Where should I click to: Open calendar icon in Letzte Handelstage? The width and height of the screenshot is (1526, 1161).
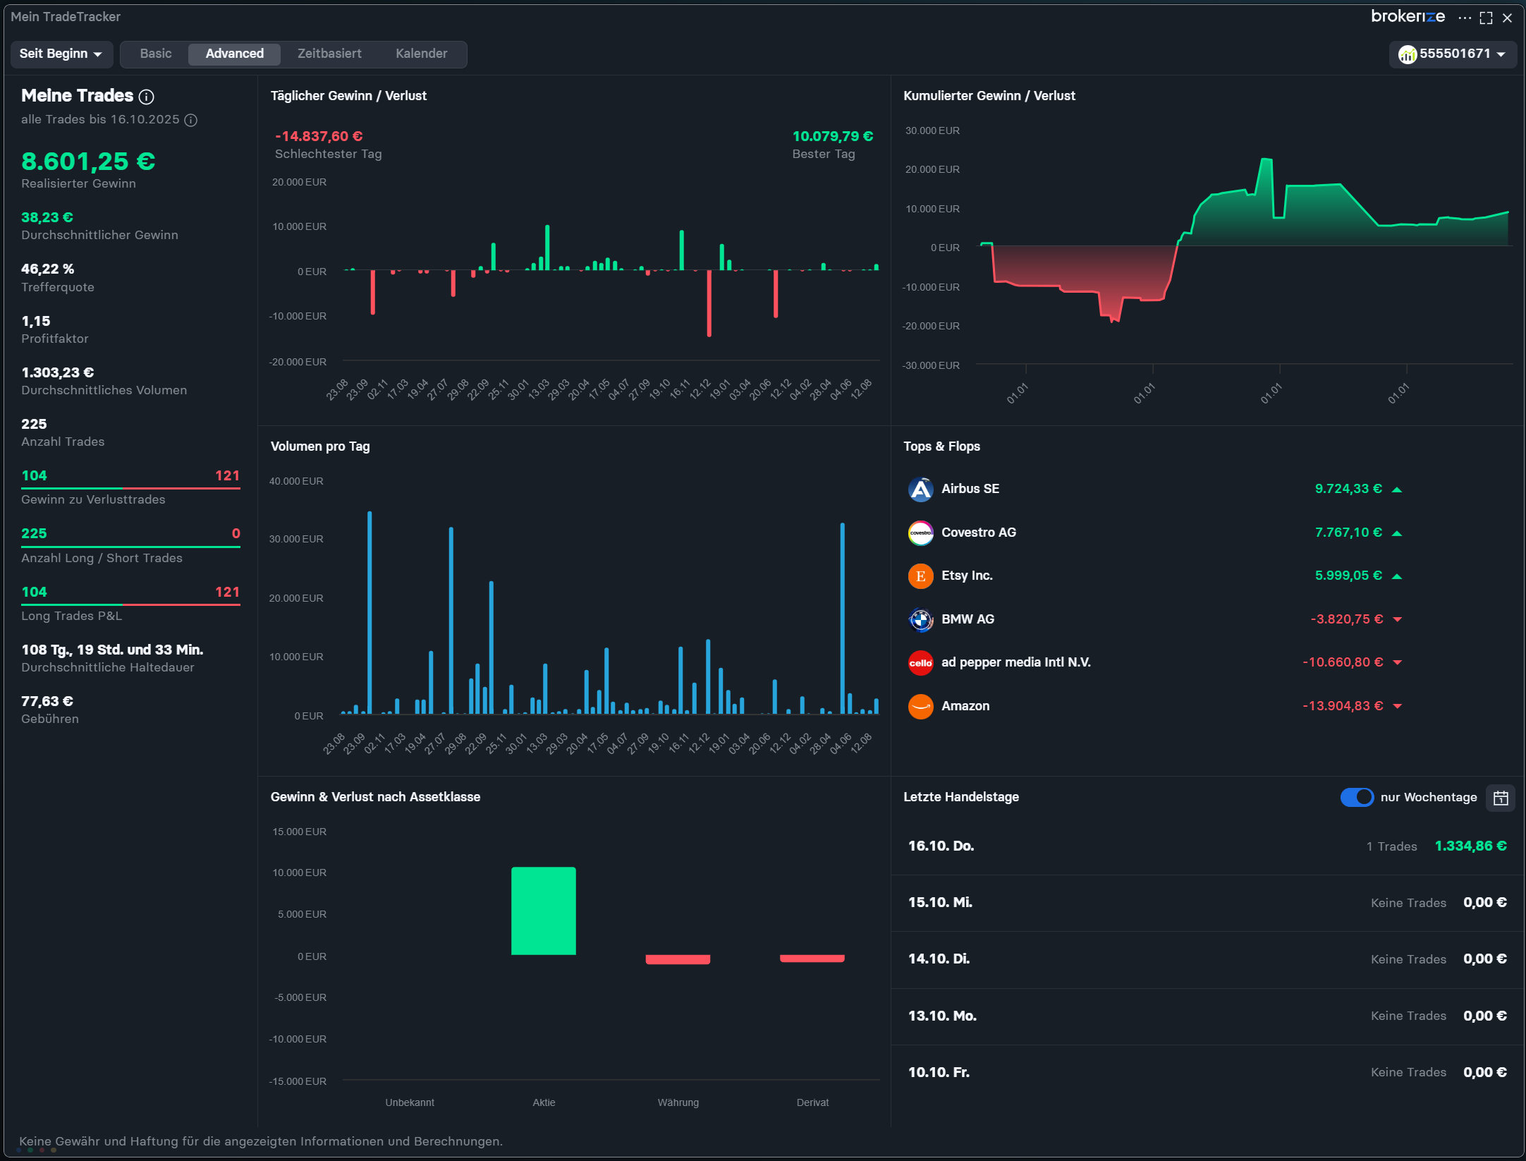coord(1501,798)
